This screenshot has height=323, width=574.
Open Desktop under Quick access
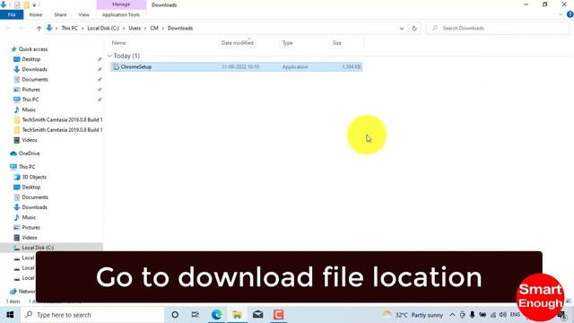pos(31,59)
